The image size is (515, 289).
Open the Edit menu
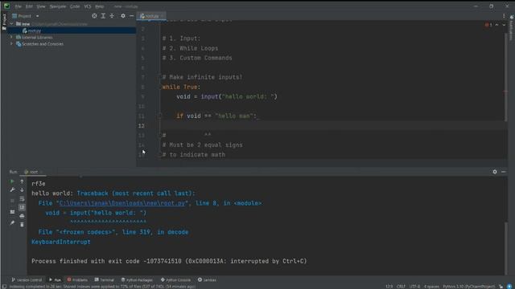[x=29, y=6]
